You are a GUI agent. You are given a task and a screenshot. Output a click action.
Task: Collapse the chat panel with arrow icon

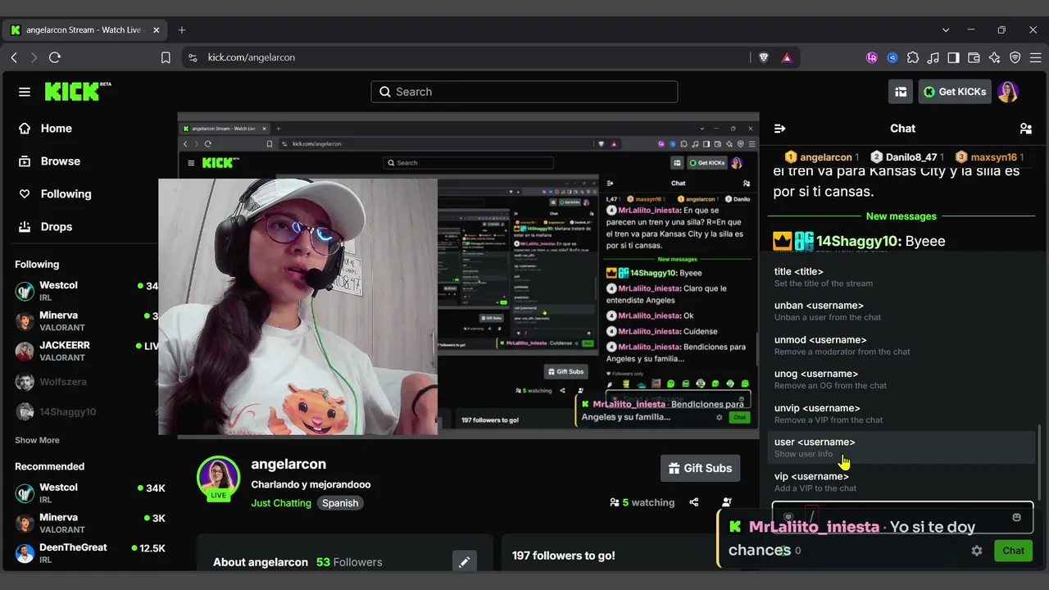coord(780,129)
